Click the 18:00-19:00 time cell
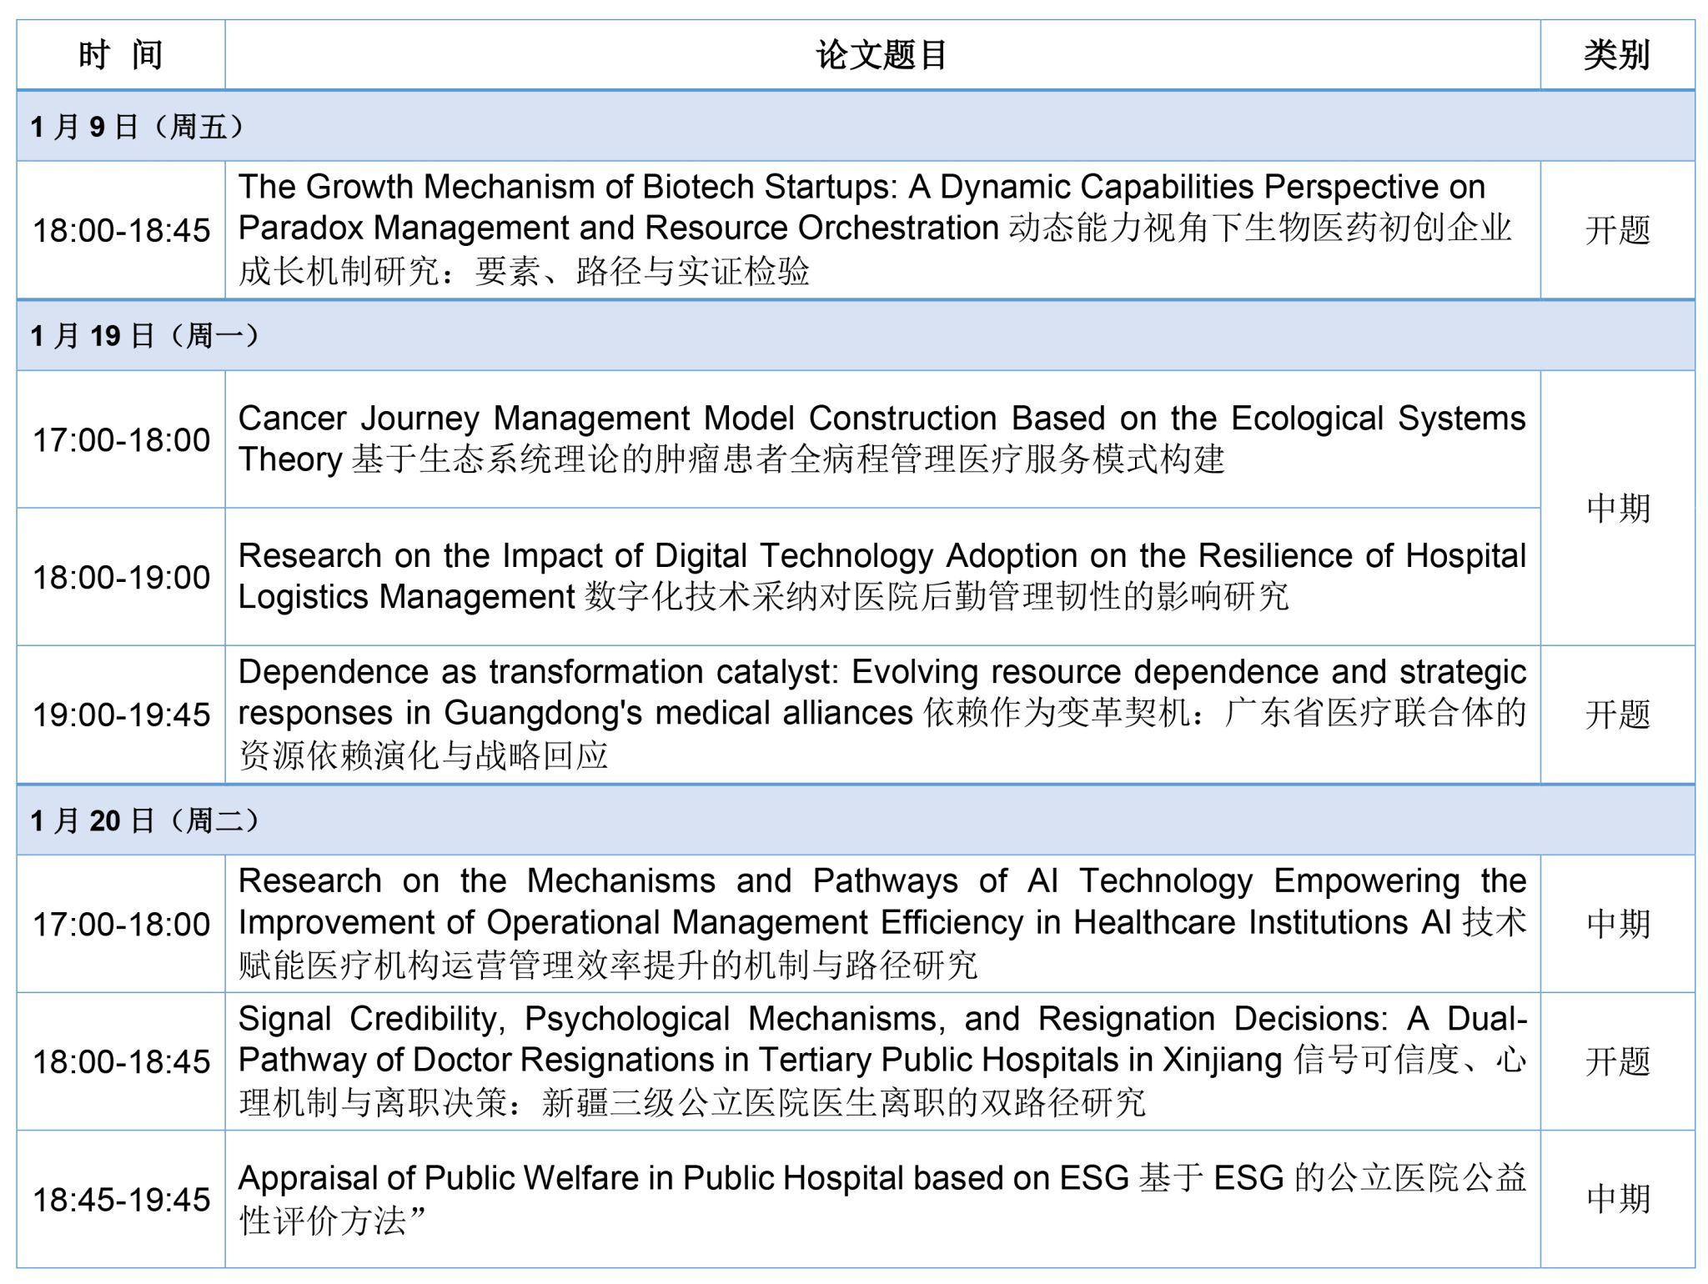The image size is (1708, 1284). point(121,577)
